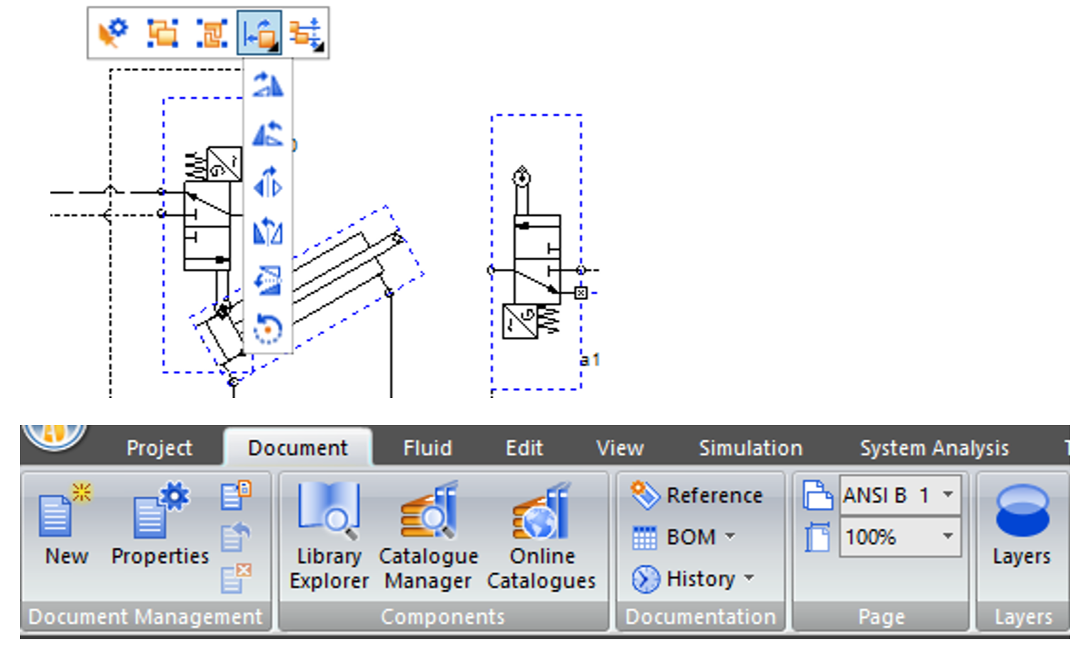
Task: Click the Group selection icon in floating toolbar
Action: point(163,33)
